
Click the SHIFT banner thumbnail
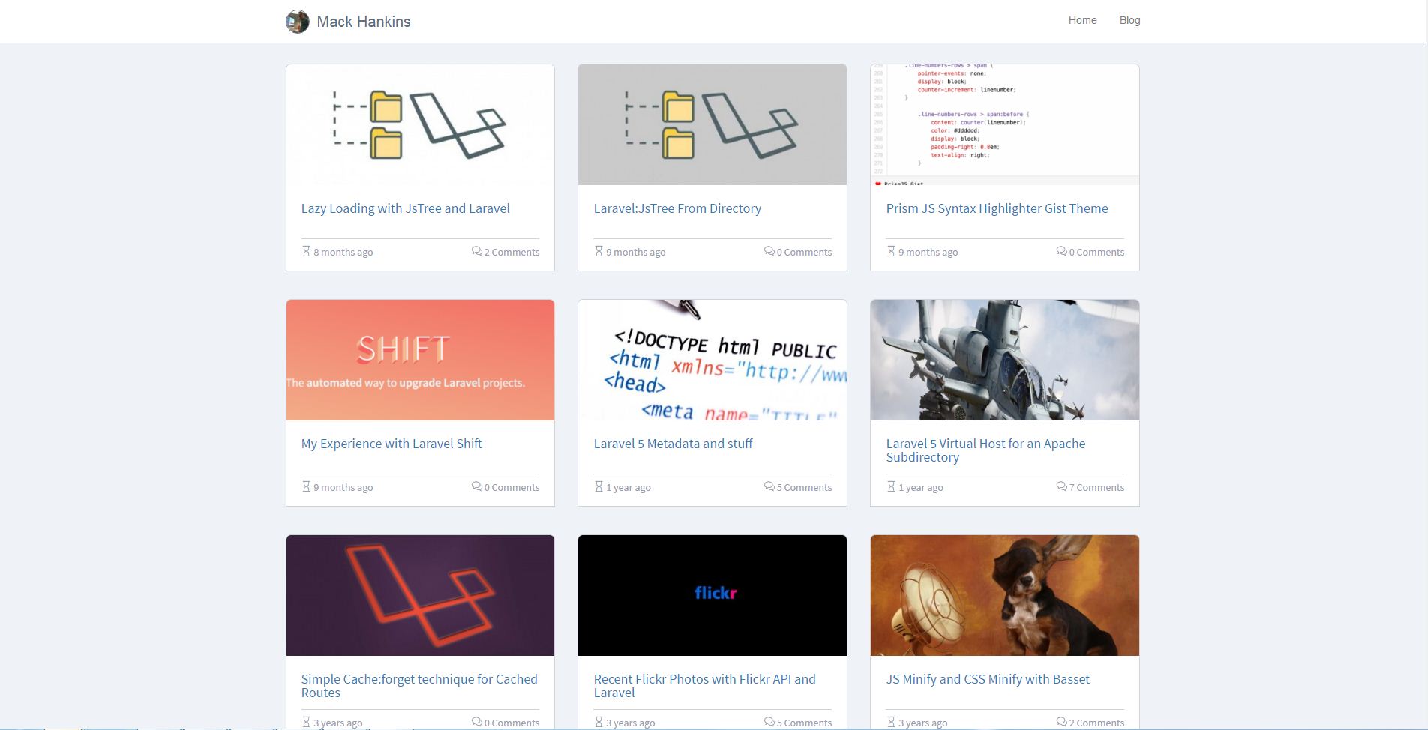click(420, 360)
